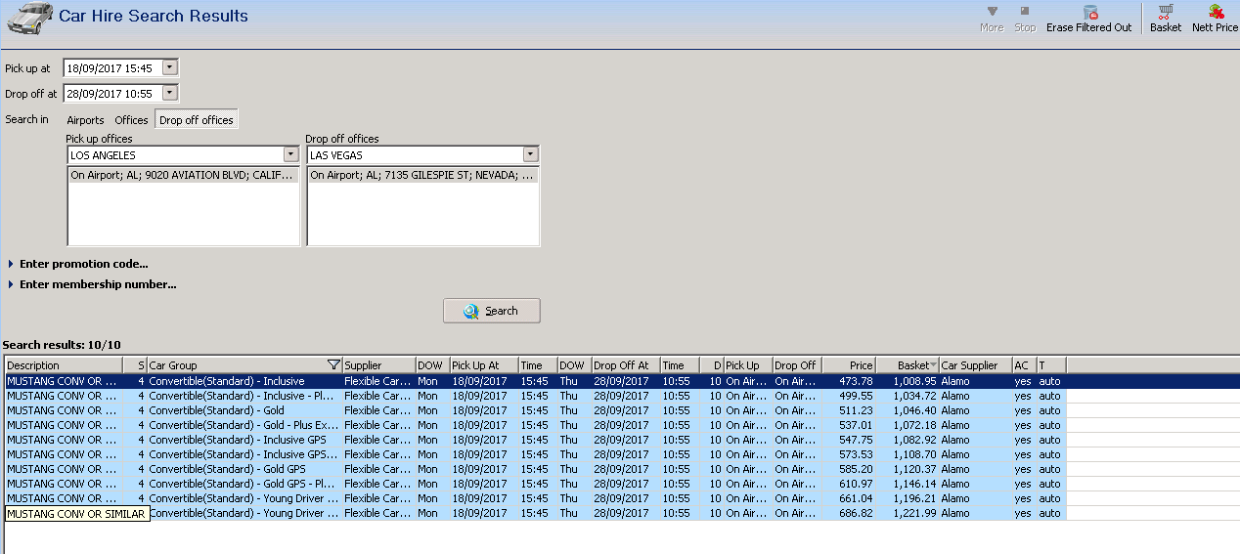Image resolution: width=1240 pixels, height=554 pixels.
Task: Click the AC column header
Action: pos(1025,365)
